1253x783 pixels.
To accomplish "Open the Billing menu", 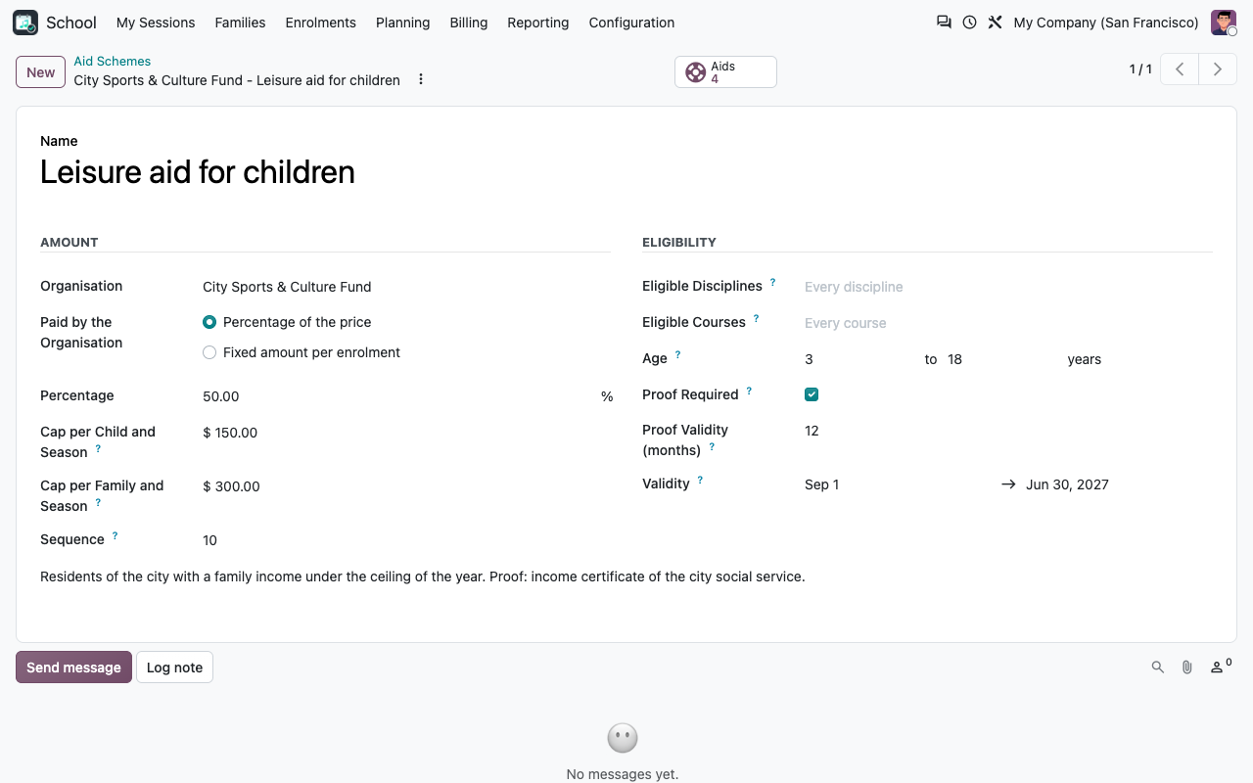I will click(469, 23).
